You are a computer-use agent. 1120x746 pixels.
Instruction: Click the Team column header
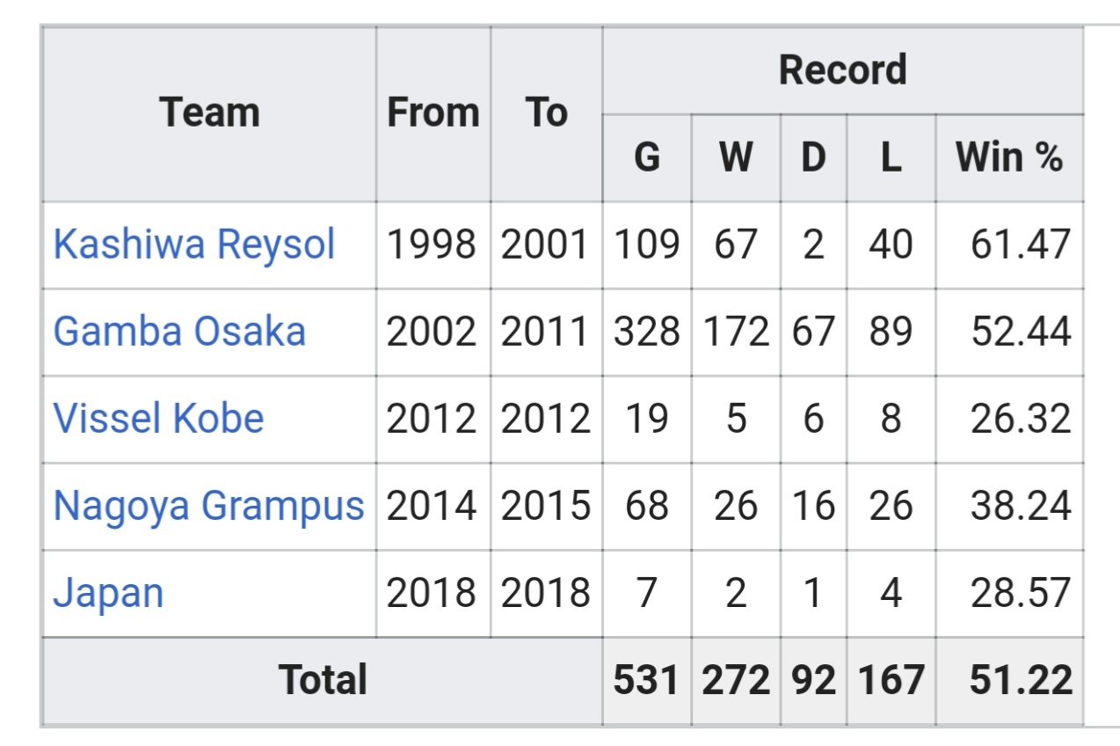[209, 113]
